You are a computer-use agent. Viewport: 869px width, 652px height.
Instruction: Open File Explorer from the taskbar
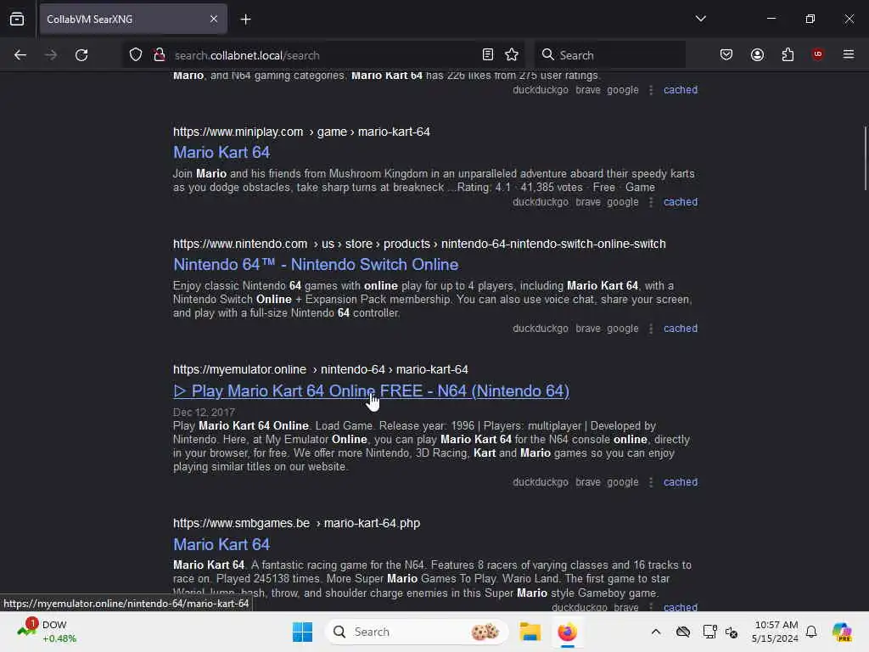pos(530,632)
